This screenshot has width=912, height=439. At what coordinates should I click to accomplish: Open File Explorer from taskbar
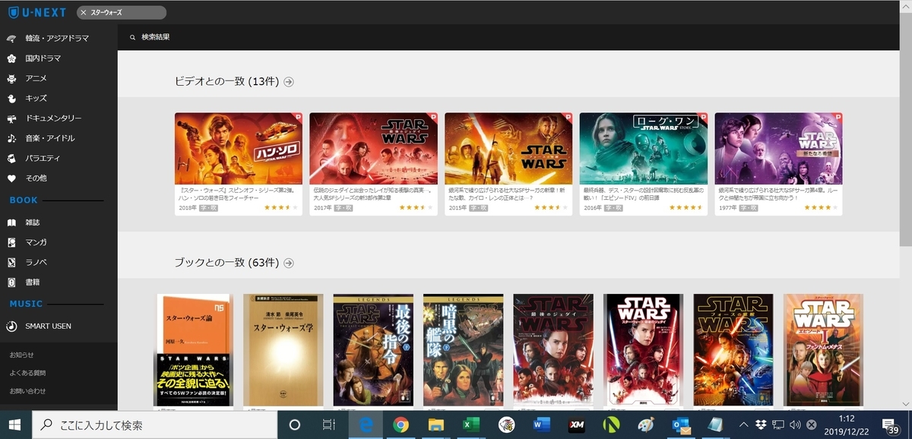[435, 425]
